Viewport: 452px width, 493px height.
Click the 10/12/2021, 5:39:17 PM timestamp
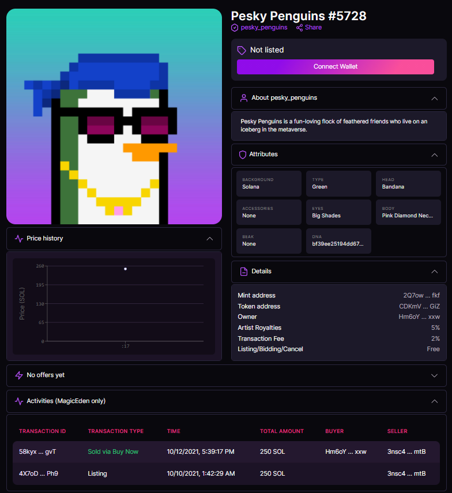click(x=201, y=452)
